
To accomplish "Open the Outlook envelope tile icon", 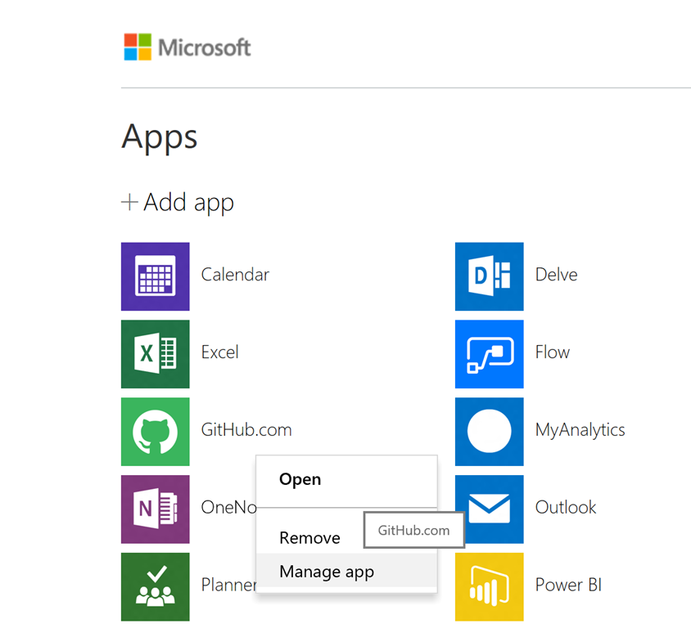I will 489,509.
